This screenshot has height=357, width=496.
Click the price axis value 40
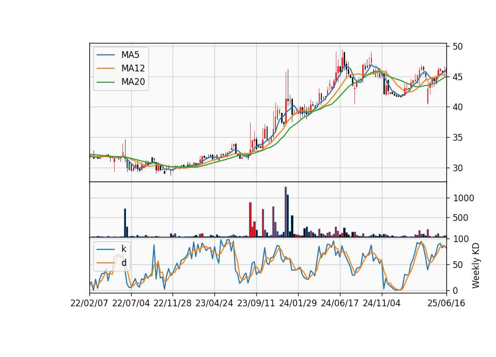[457, 107]
